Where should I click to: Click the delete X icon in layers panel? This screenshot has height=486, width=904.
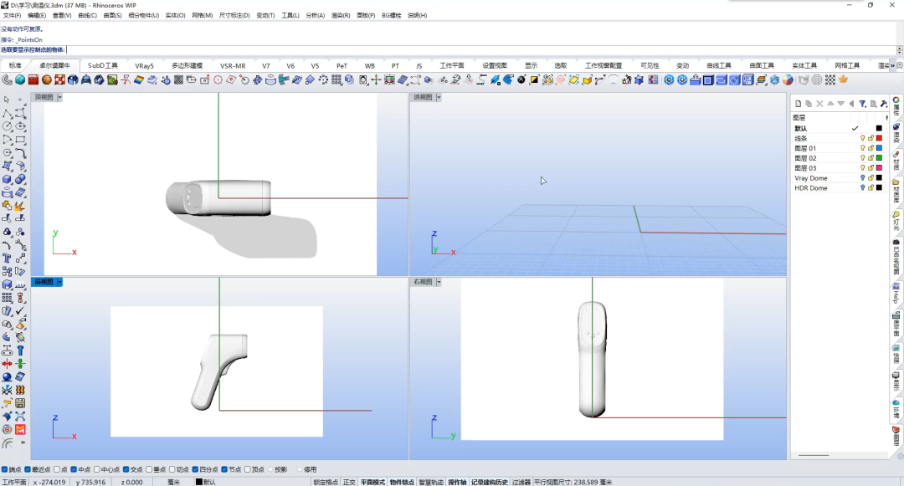819,104
